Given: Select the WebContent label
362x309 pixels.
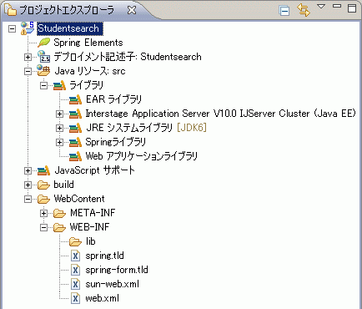Looking at the screenshot, I should [x=79, y=199].
